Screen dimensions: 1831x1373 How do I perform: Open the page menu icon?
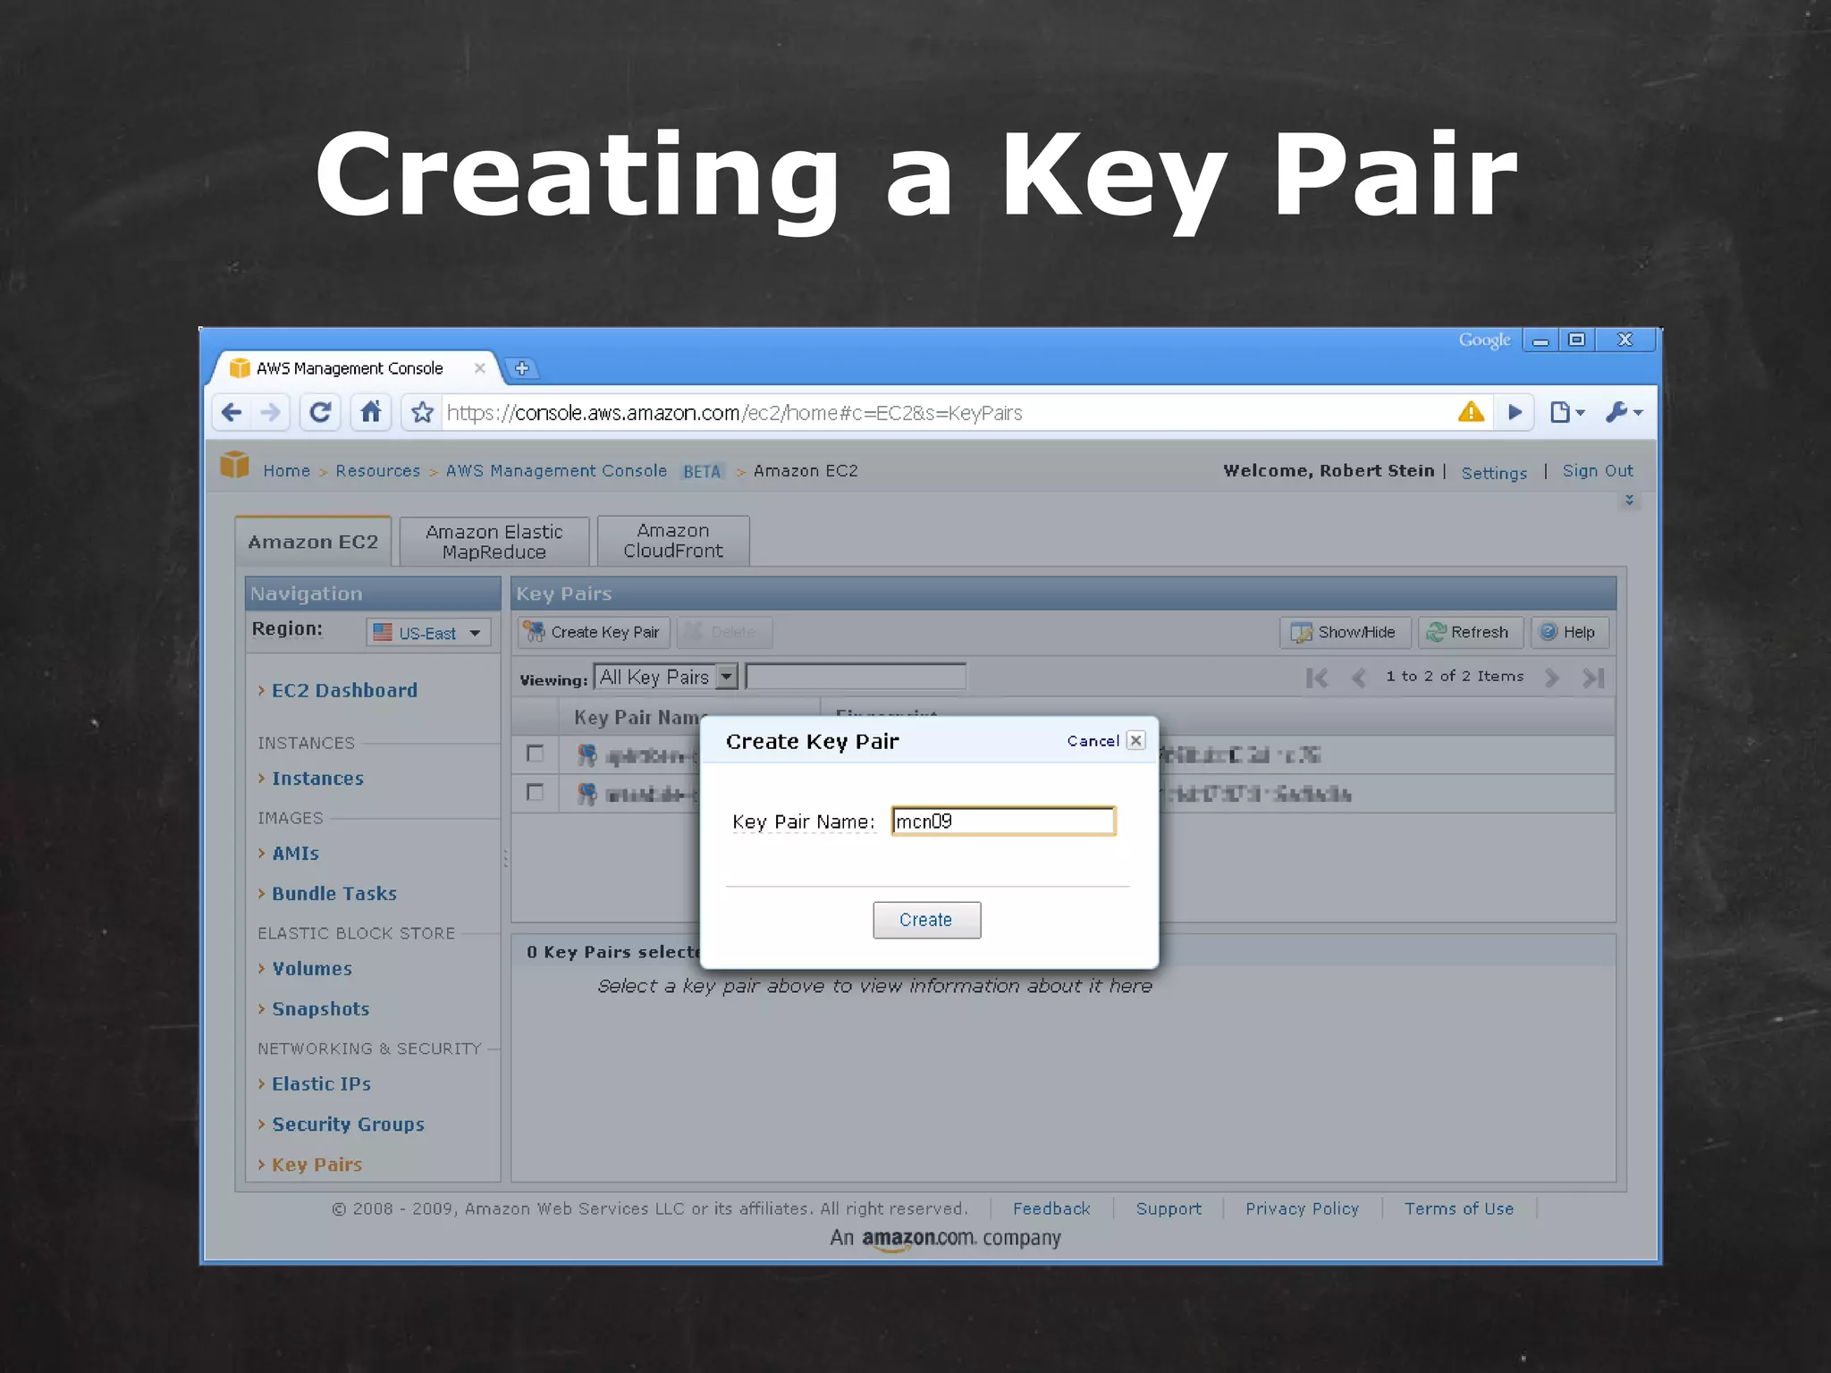(x=1566, y=412)
